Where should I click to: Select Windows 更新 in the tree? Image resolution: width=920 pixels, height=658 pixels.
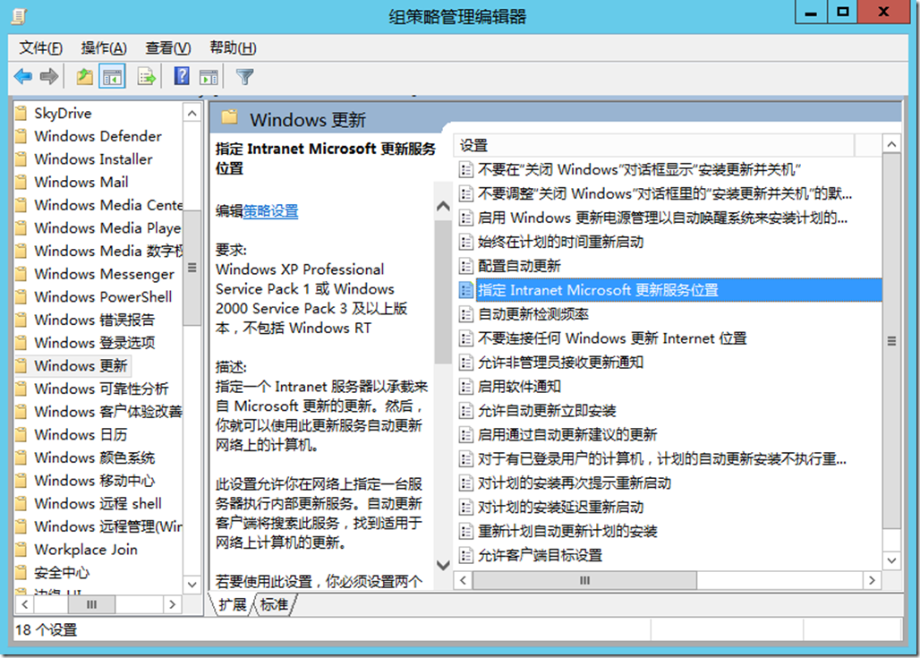pos(81,365)
